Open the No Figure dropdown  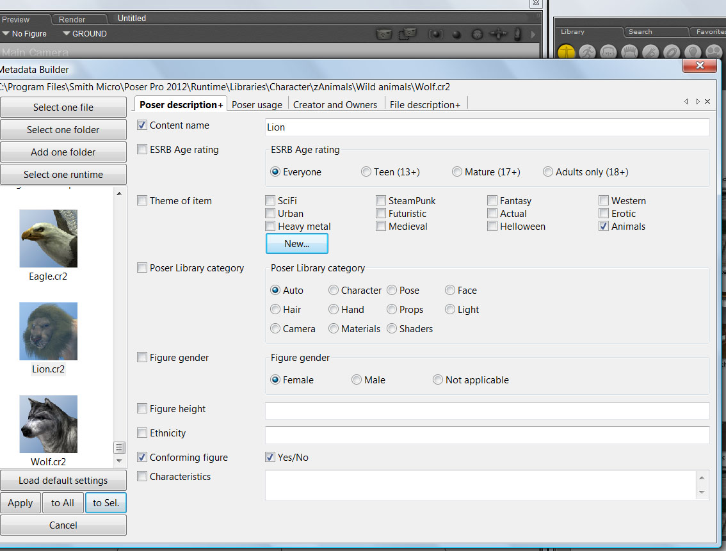(24, 34)
